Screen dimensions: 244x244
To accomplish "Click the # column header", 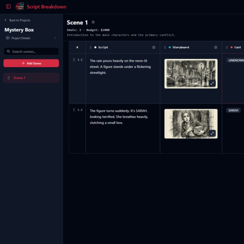I will (x=77, y=47).
